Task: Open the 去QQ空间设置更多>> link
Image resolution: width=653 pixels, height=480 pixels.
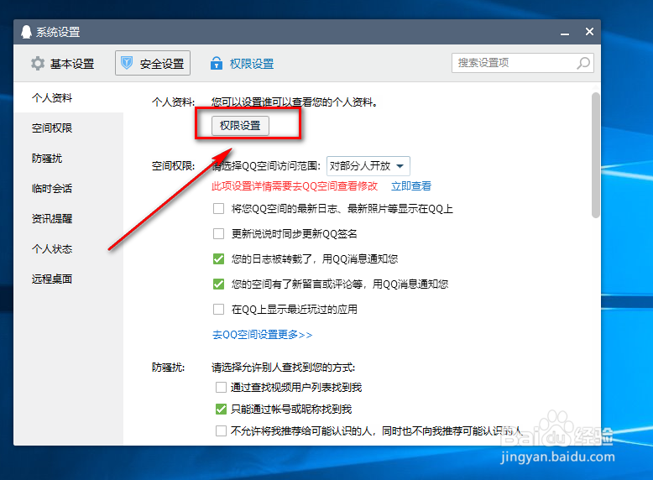Action: click(x=263, y=335)
